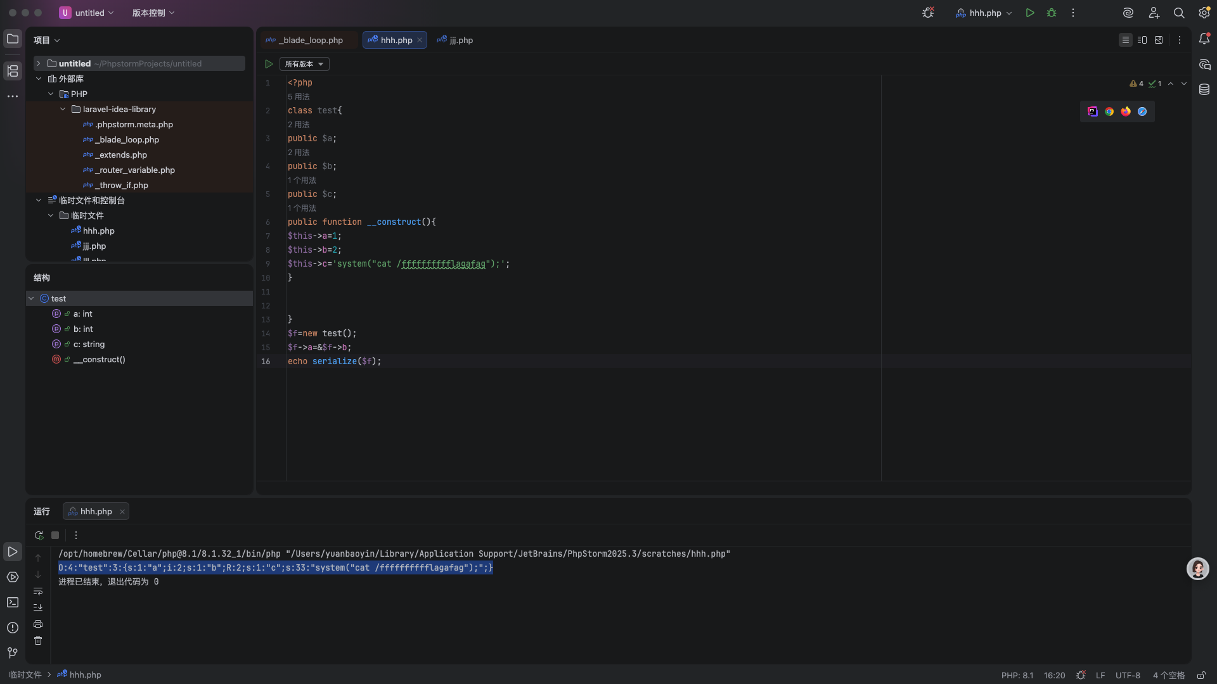
Task: Open the Notifications bell icon
Action: pyautogui.click(x=1204, y=39)
